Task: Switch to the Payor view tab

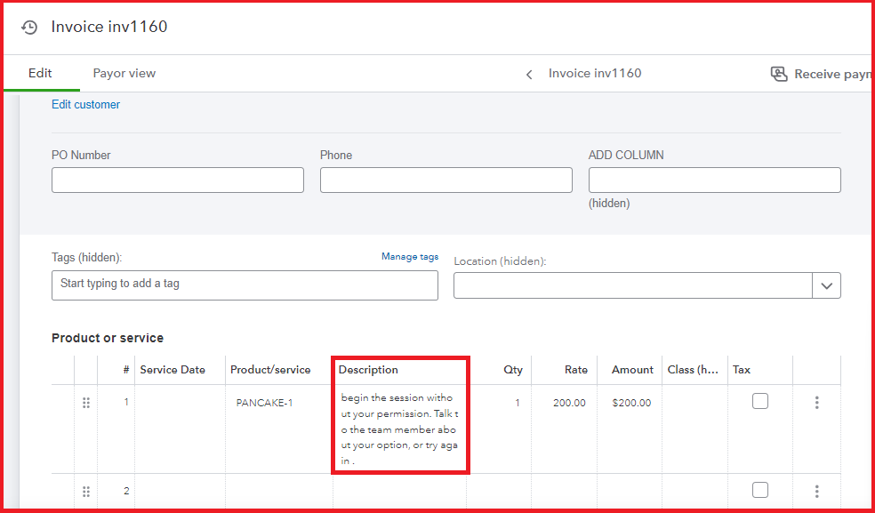Action: point(124,74)
